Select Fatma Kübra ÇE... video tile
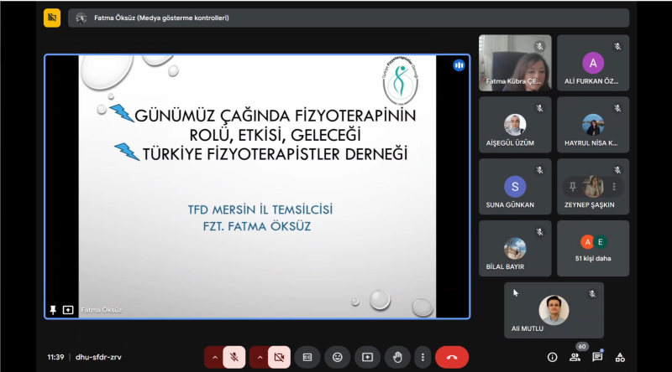672x372 pixels. click(x=515, y=63)
